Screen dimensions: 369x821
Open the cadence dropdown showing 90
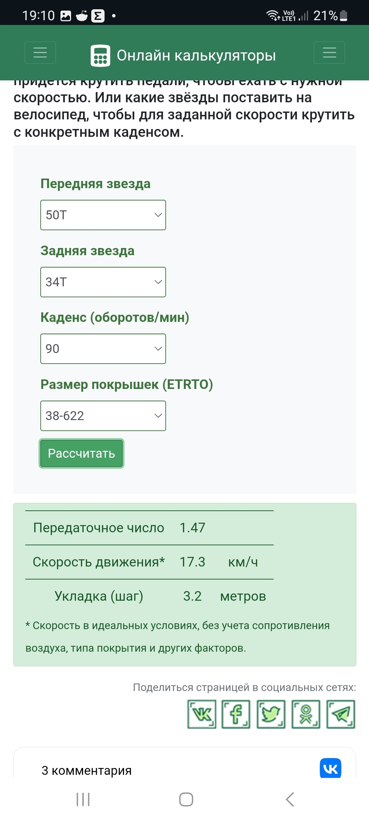[x=103, y=349]
